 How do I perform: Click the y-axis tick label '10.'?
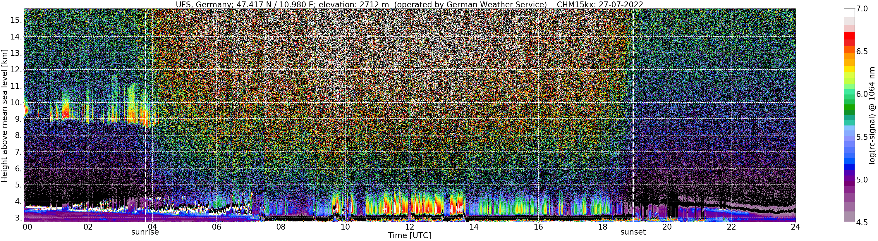(x=16, y=103)
